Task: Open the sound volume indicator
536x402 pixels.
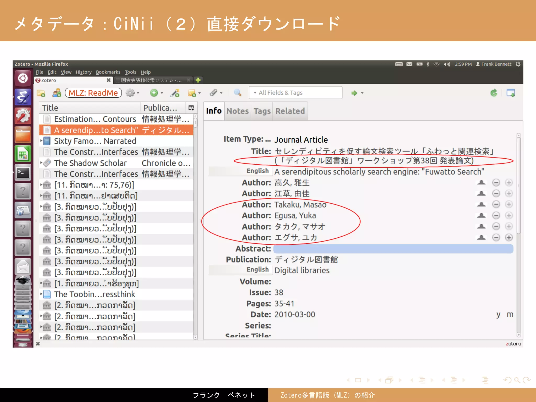Action: pyautogui.click(x=446, y=64)
